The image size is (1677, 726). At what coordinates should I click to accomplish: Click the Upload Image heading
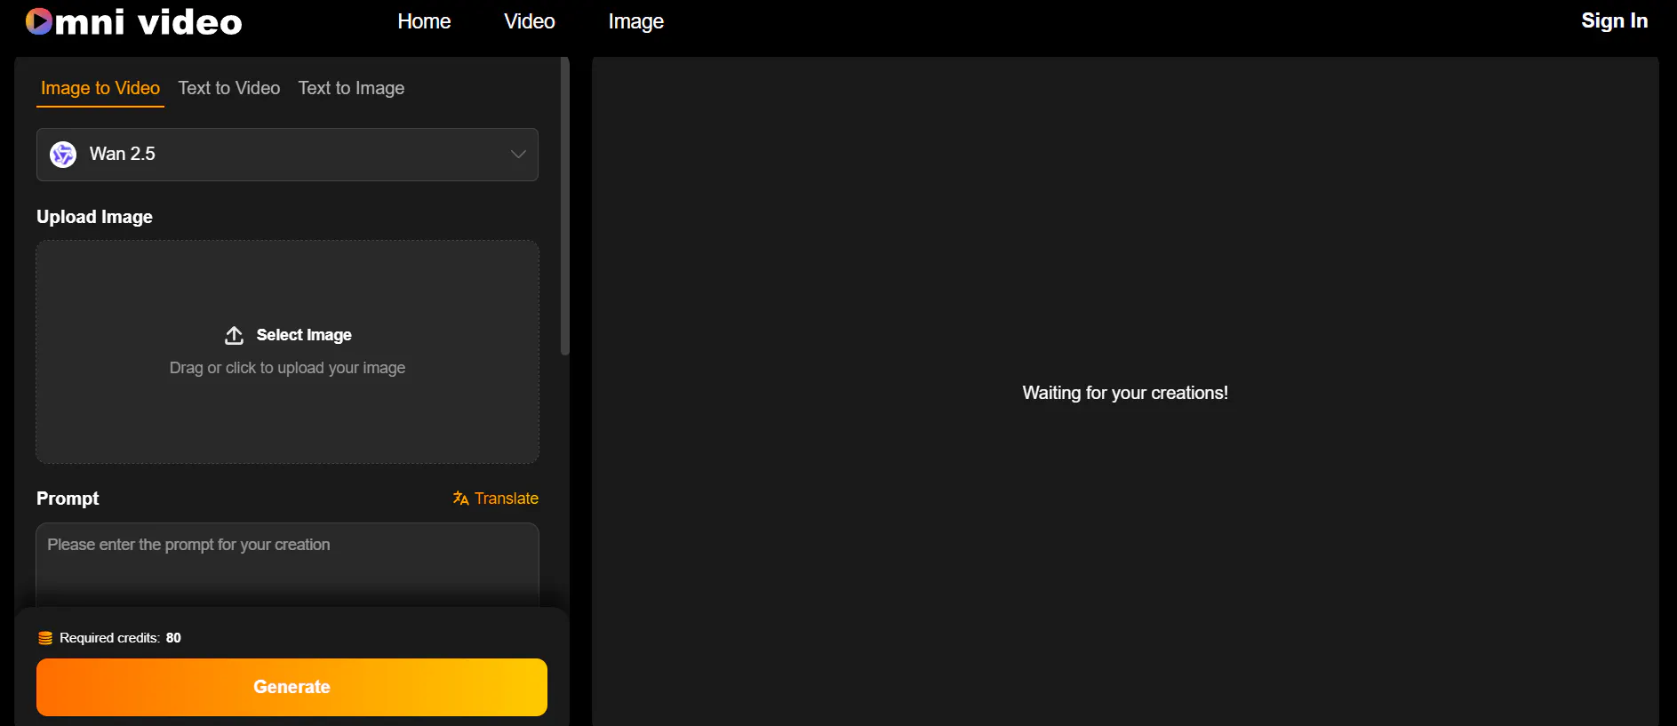coord(94,217)
